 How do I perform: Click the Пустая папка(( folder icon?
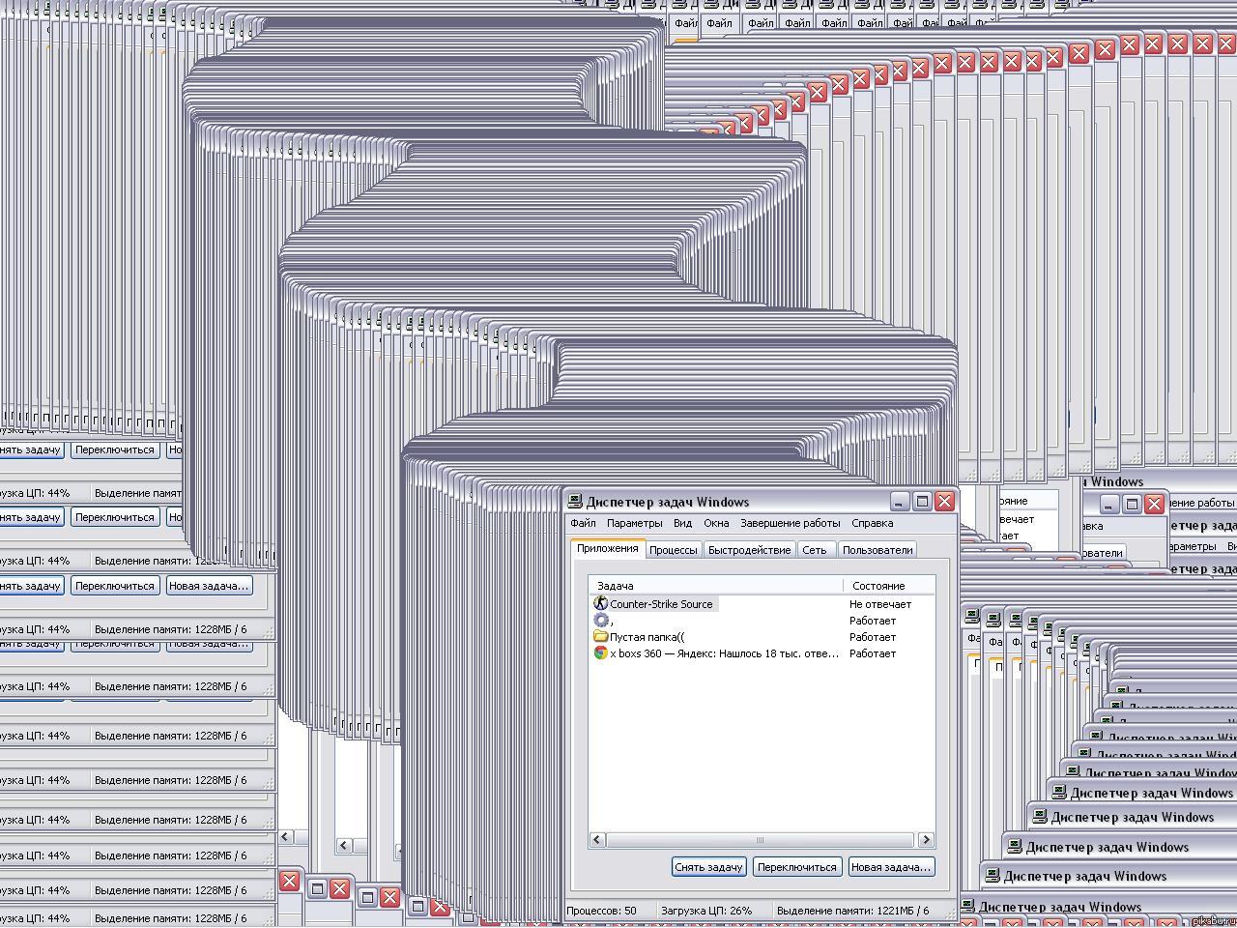(x=600, y=637)
